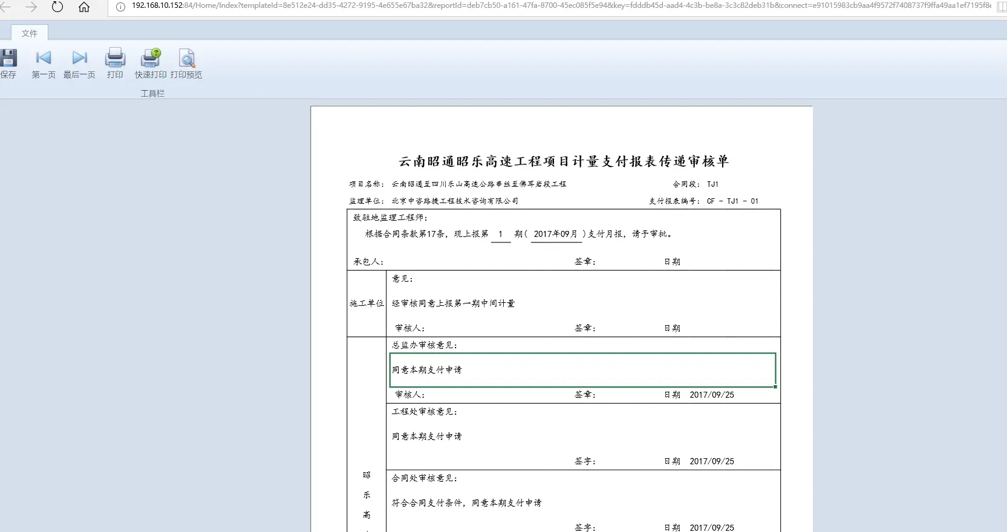The height and width of the screenshot is (532, 1007).
Task: Click the month field '2017年09月'
Action: [x=556, y=234]
